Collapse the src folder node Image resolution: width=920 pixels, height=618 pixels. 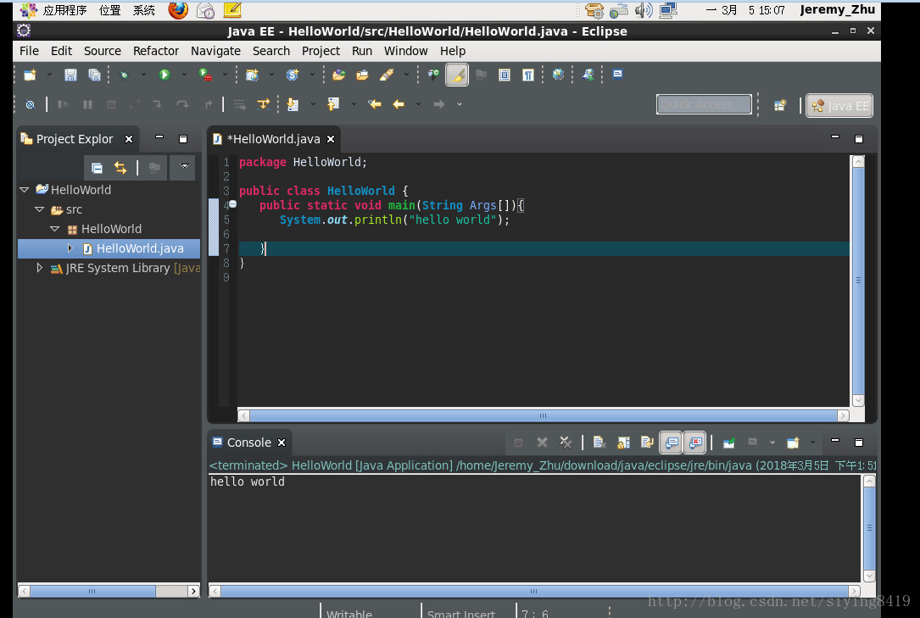pos(40,209)
